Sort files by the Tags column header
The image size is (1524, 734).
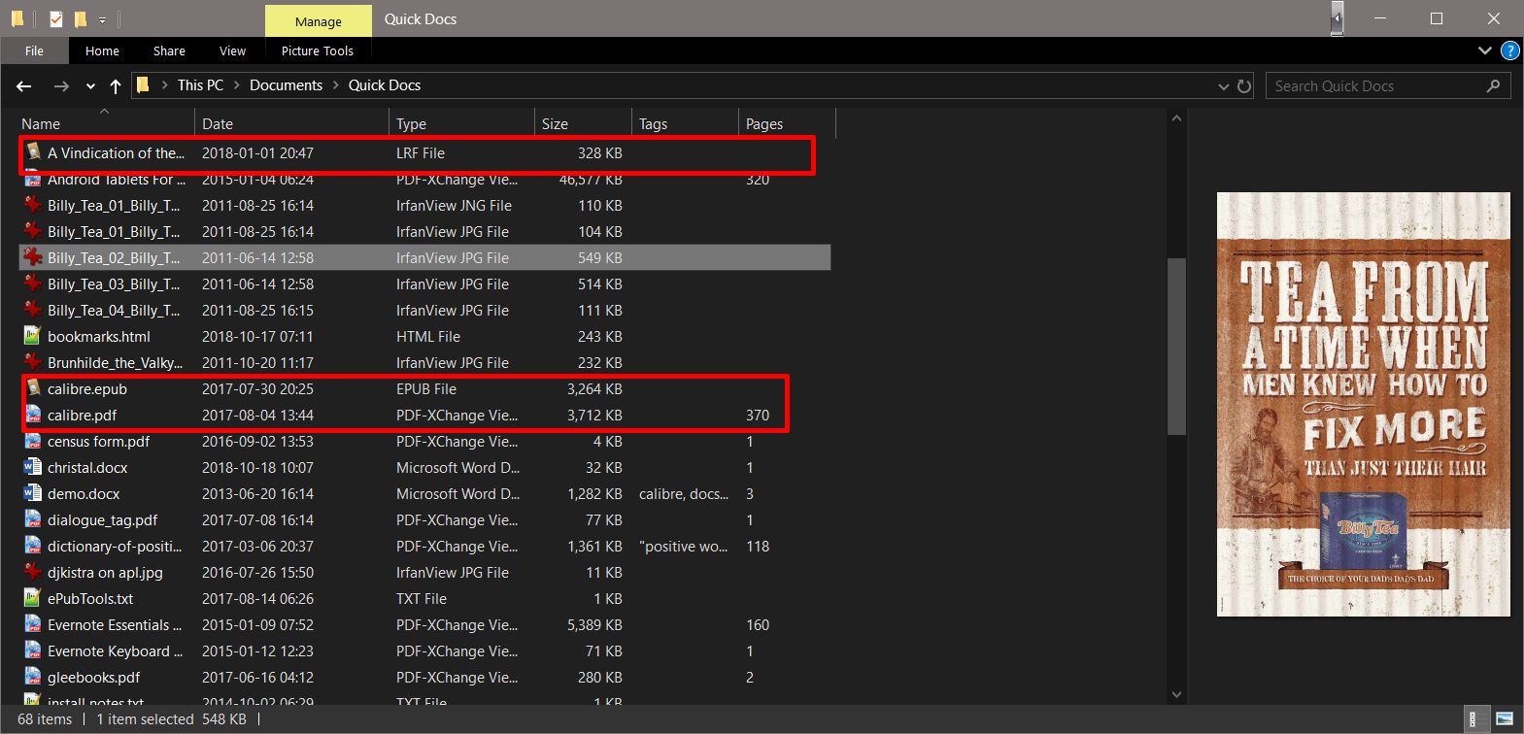(685, 123)
